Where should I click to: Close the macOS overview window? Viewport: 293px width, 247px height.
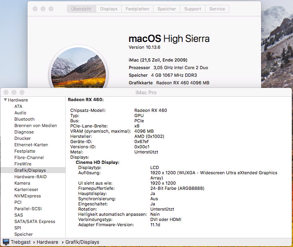coord(35,9)
